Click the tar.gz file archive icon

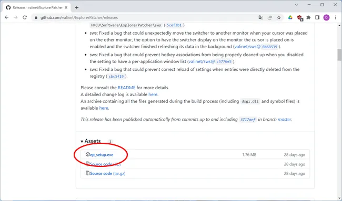[87, 173]
